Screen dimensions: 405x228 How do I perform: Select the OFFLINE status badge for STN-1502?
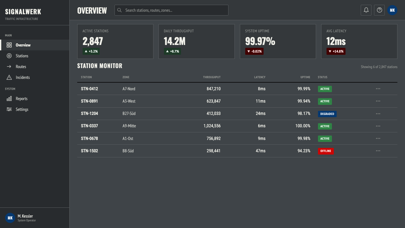326,151
